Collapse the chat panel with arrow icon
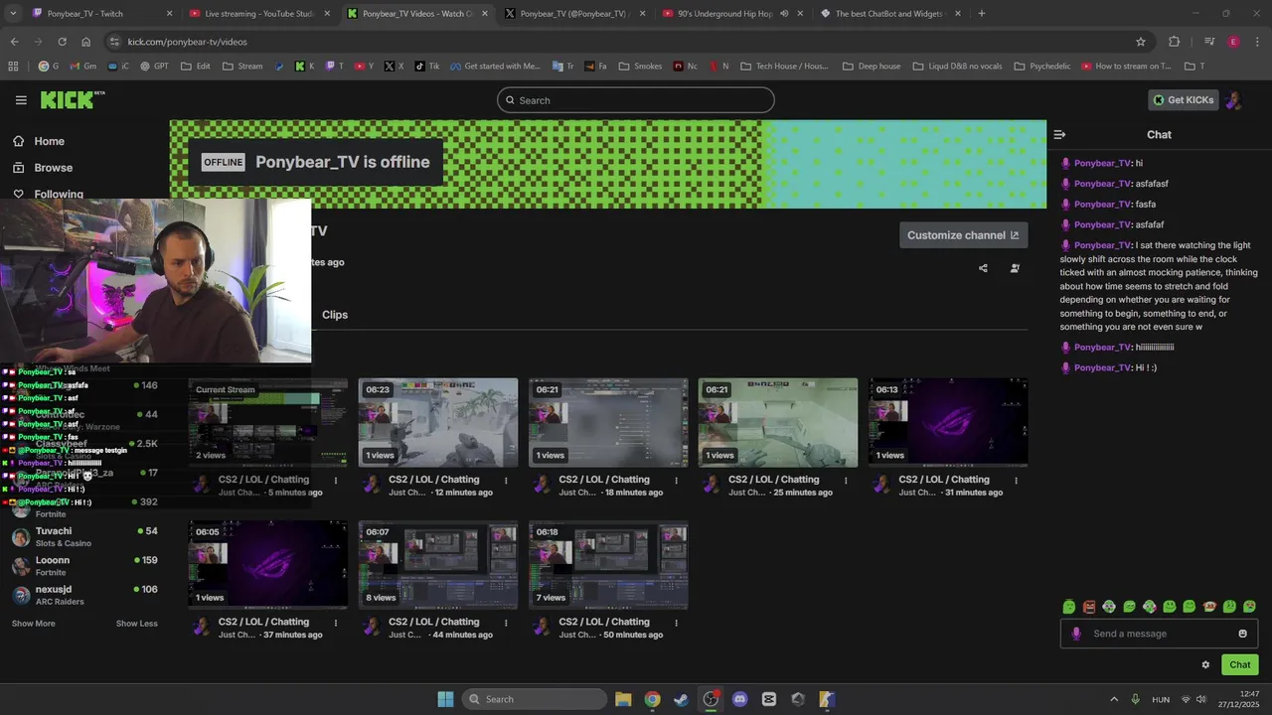 [x=1059, y=134]
